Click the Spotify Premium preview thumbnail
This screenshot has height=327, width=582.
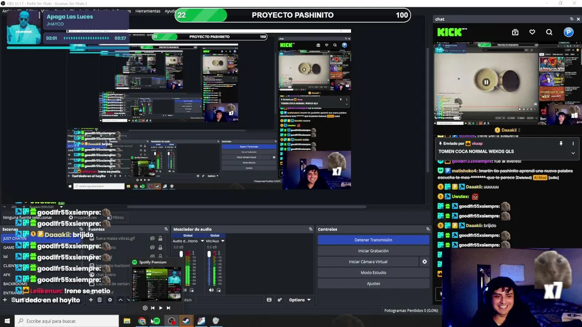pyautogui.click(x=157, y=283)
